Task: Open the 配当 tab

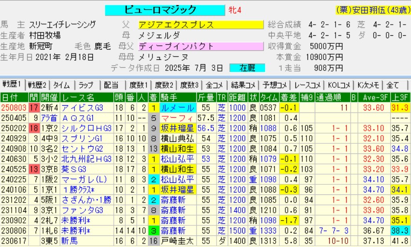Action: (x=111, y=85)
